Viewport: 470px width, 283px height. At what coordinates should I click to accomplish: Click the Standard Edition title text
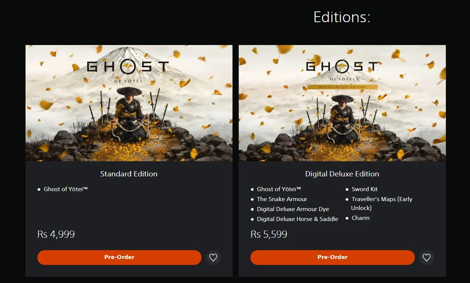129,174
